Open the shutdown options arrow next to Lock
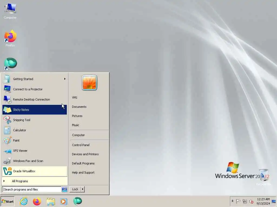 click(x=83, y=189)
